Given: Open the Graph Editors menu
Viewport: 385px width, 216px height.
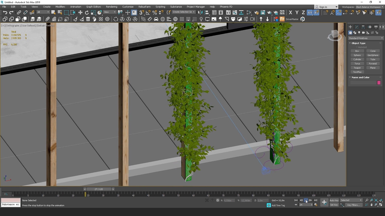Looking at the screenshot, I should coord(93,7).
